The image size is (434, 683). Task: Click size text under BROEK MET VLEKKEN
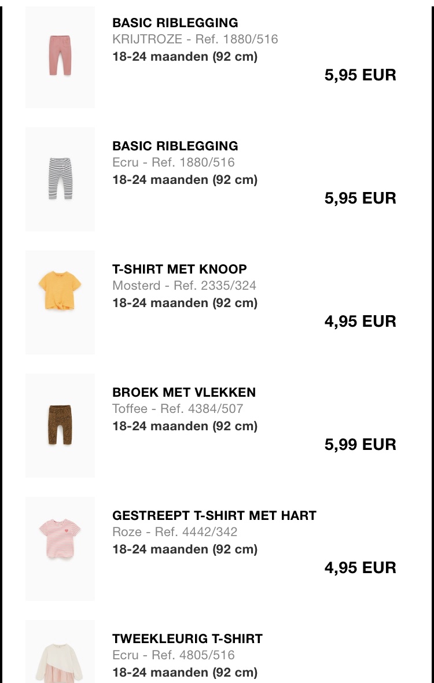[185, 426]
